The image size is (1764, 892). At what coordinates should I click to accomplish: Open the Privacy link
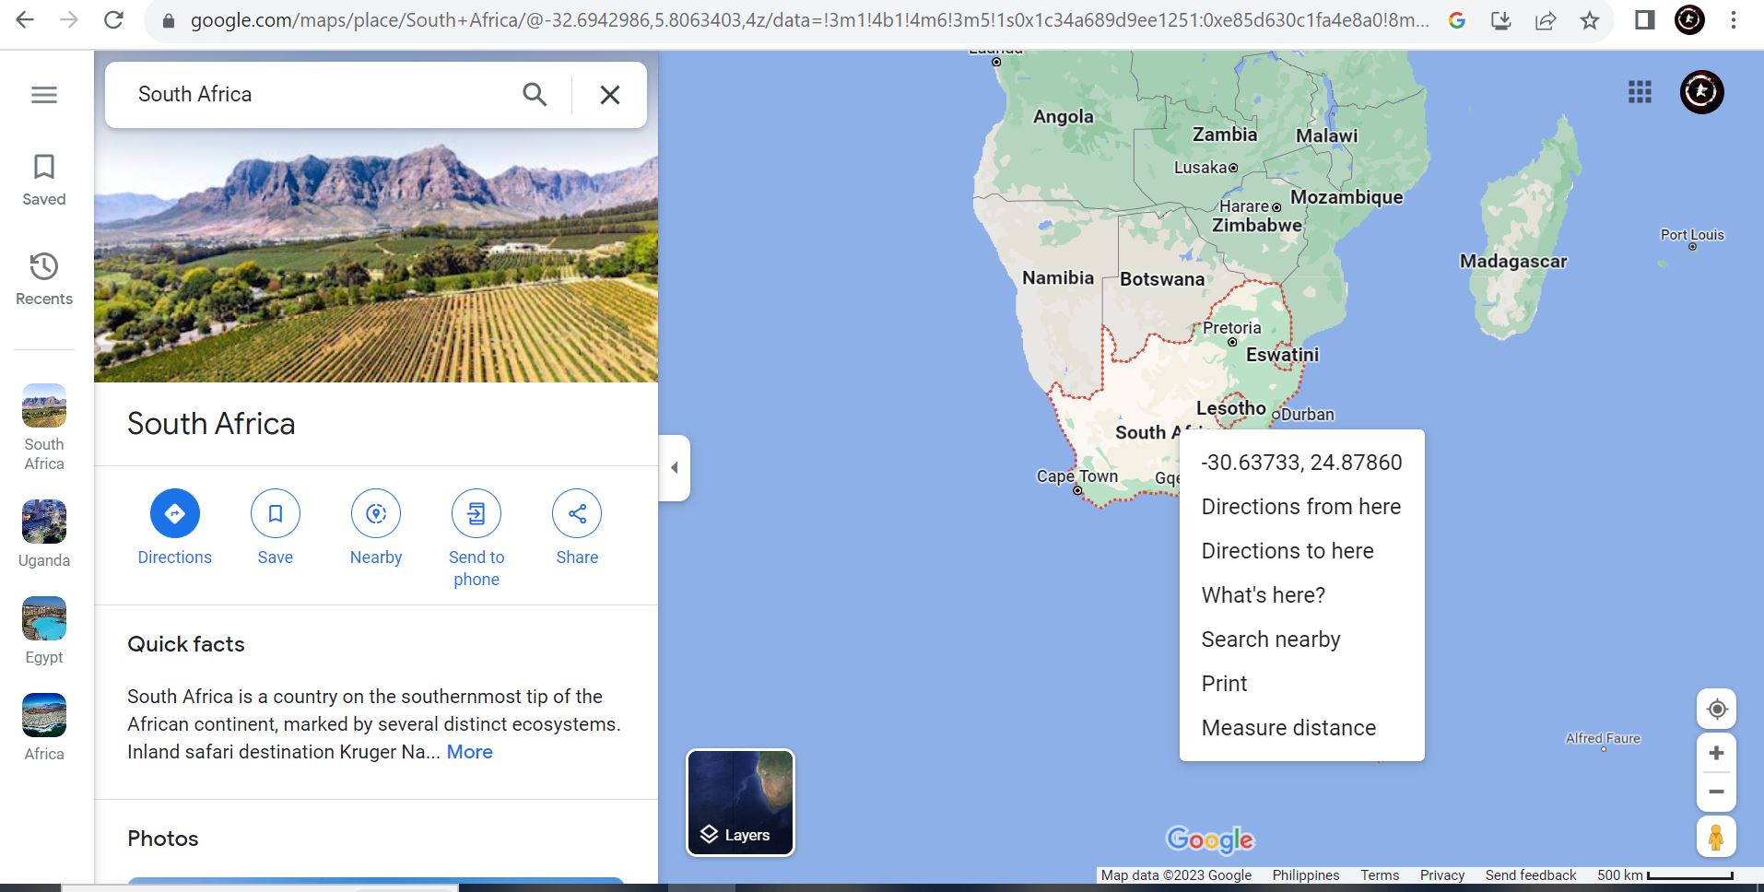click(x=1442, y=875)
